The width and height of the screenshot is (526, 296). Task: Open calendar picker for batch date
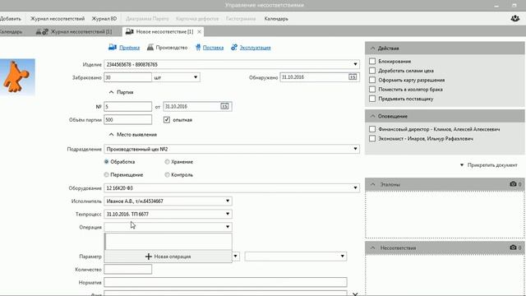[x=224, y=106]
